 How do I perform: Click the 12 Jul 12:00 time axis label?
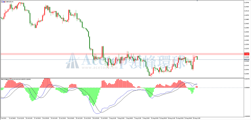[21, 118]
